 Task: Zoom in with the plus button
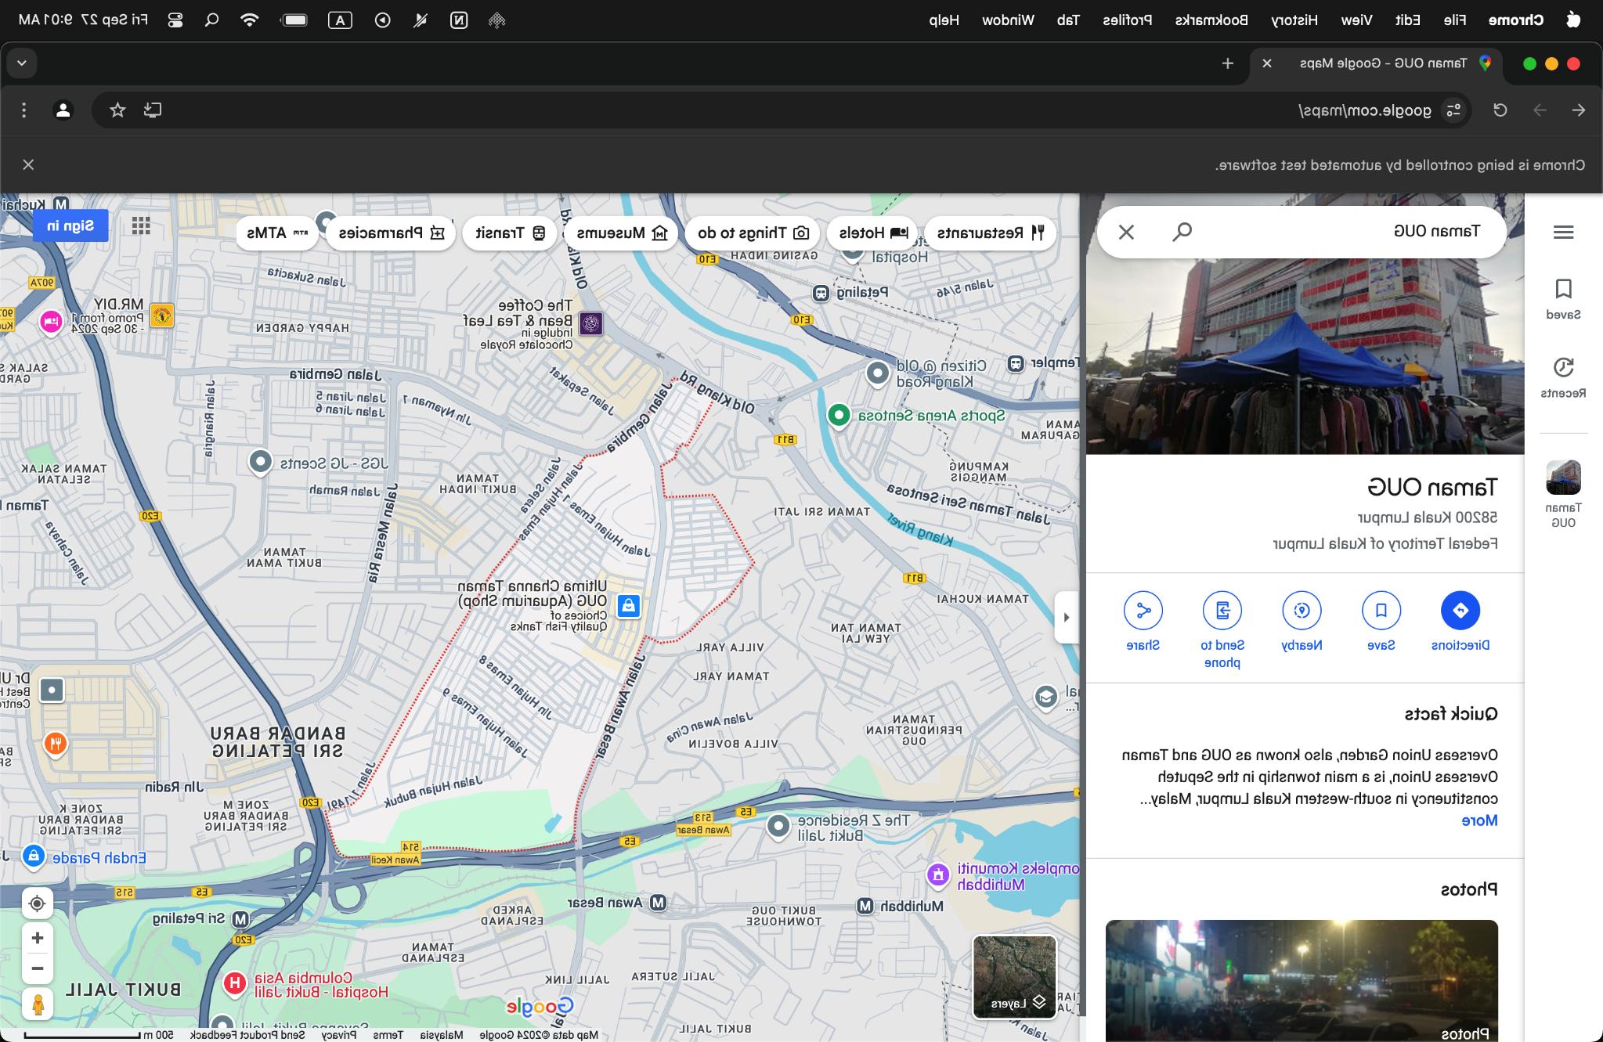click(37, 938)
